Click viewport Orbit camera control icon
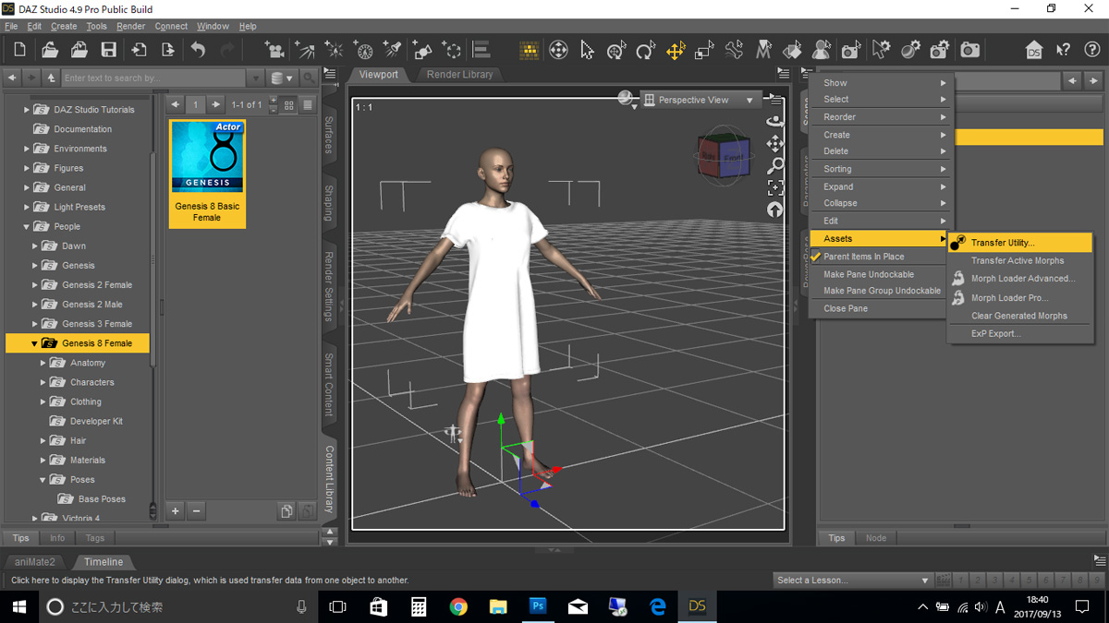 774,121
